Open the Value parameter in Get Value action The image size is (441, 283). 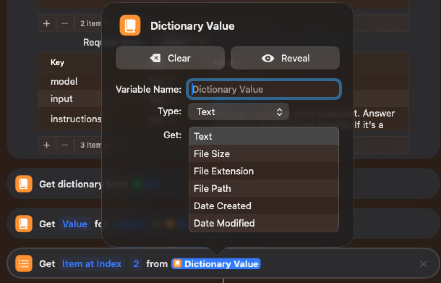(75, 224)
